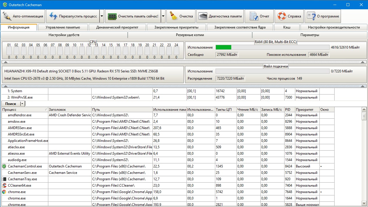The image size is (368, 207).
Task: Sort by the Окно column header
Action: tap(327, 110)
